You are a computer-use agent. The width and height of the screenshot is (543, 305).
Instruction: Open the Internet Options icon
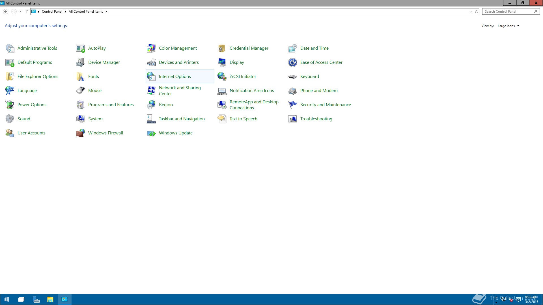(151, 77)
